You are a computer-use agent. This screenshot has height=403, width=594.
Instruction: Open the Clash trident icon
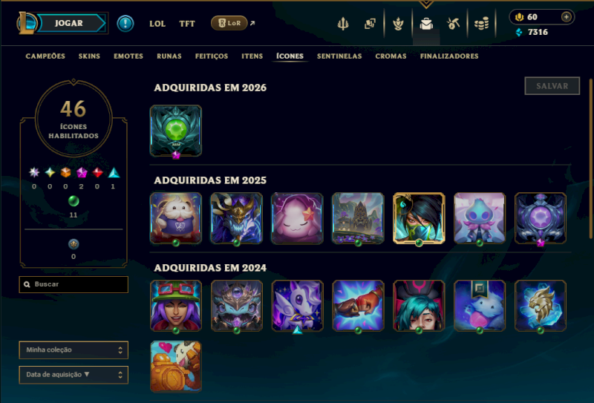pos(343,24)
